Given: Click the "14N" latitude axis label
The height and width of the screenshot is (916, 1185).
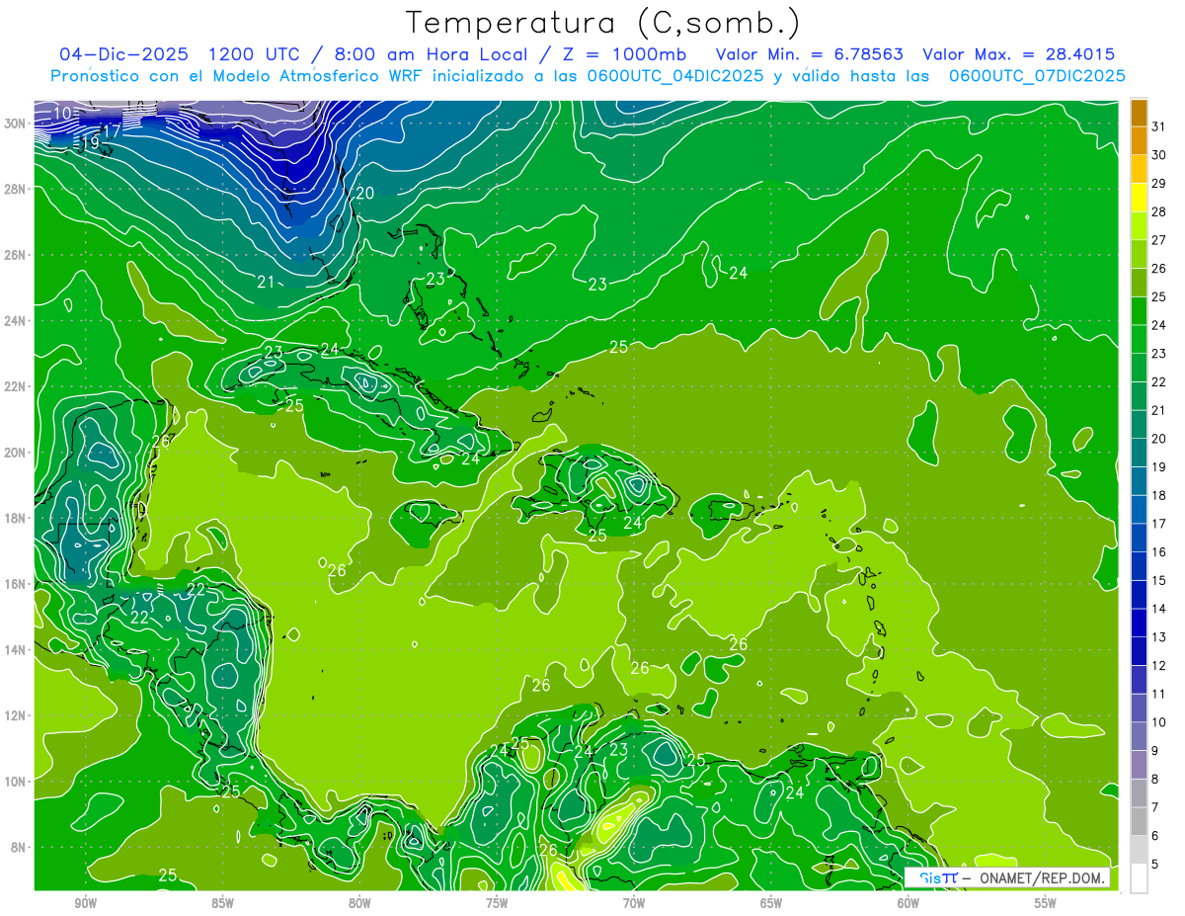Looking at the screenshot, I should 16,649.
